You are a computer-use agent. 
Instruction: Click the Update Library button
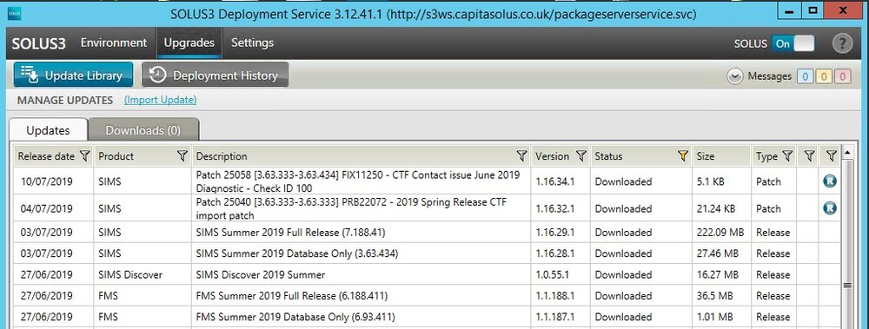click(x=73, y=75)
